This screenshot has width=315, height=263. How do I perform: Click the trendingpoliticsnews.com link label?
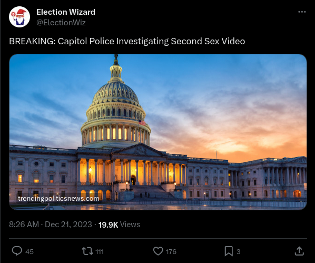[x=58, y=199]
